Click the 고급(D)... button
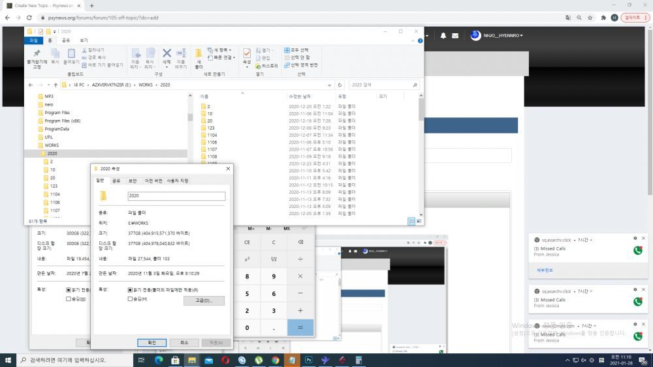This screenshot has width=653, height=367. [204, 301]
